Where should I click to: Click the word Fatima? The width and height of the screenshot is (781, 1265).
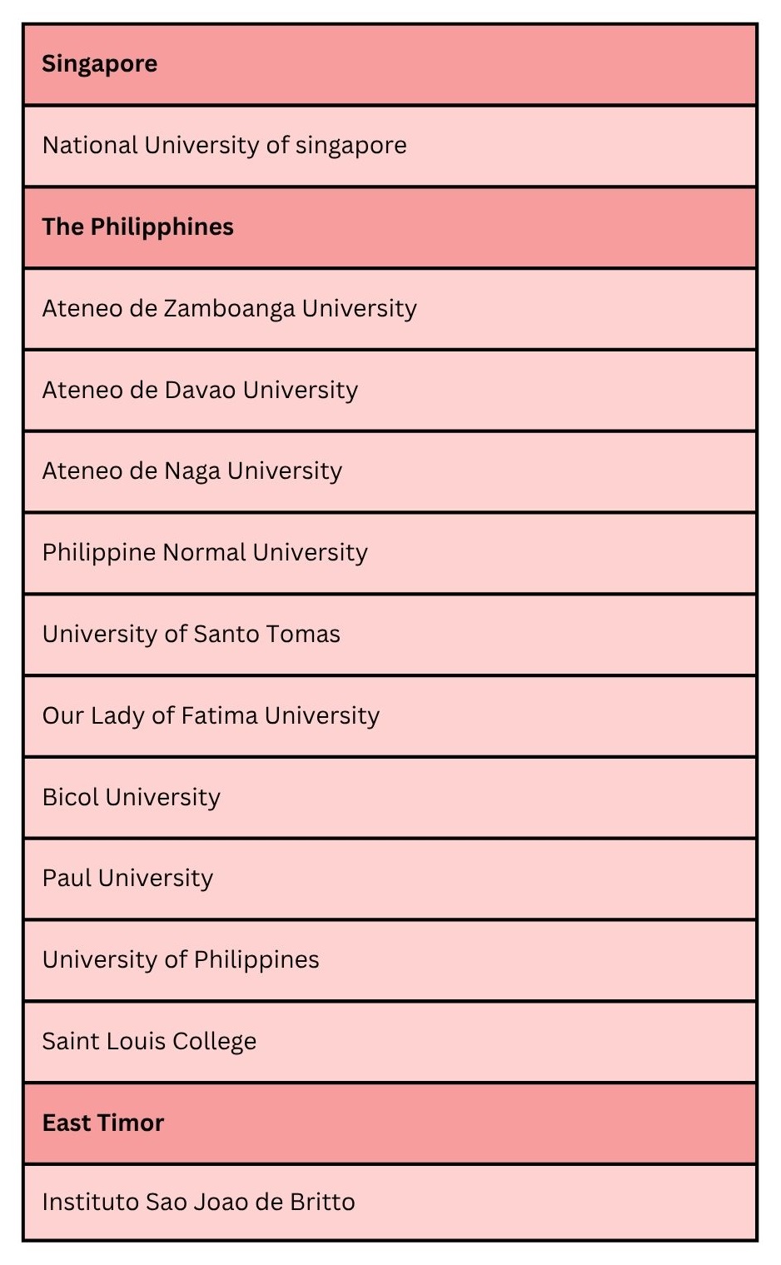[x=219, y=716]
